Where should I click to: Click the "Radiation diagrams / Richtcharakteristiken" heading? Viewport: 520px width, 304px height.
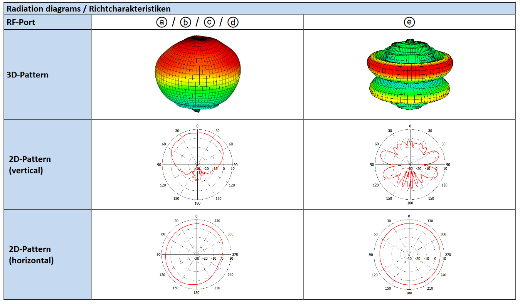[x=89, y=8]
